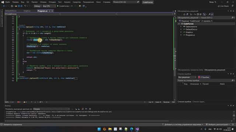236x132 pixels.
Task: Open the CodeForces project scope dropdown in editor
Action: tap(33, 14)
